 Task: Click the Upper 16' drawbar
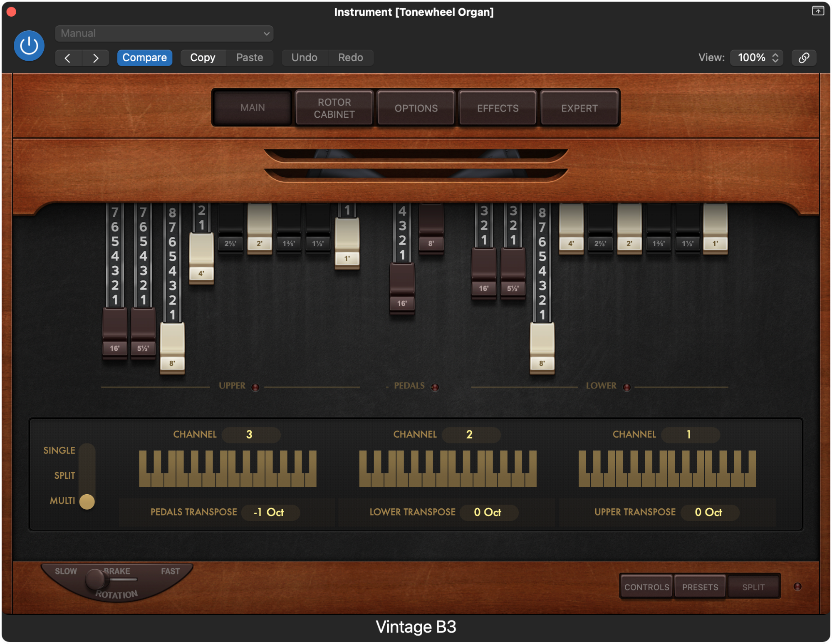click(115, 333)
